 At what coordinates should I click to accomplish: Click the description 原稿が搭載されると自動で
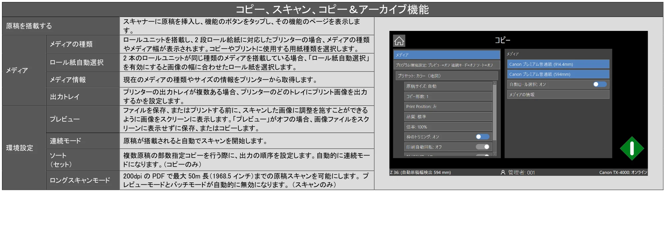click(x=247, y=141)
